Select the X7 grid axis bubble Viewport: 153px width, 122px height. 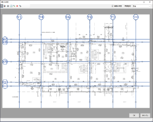coord(5,39)
